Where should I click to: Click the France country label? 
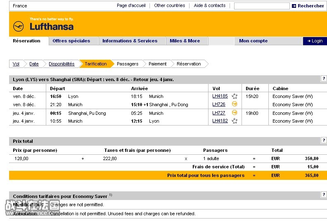(x=20, y=6)
